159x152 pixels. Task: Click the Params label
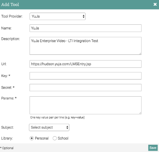tap(9, 98)
